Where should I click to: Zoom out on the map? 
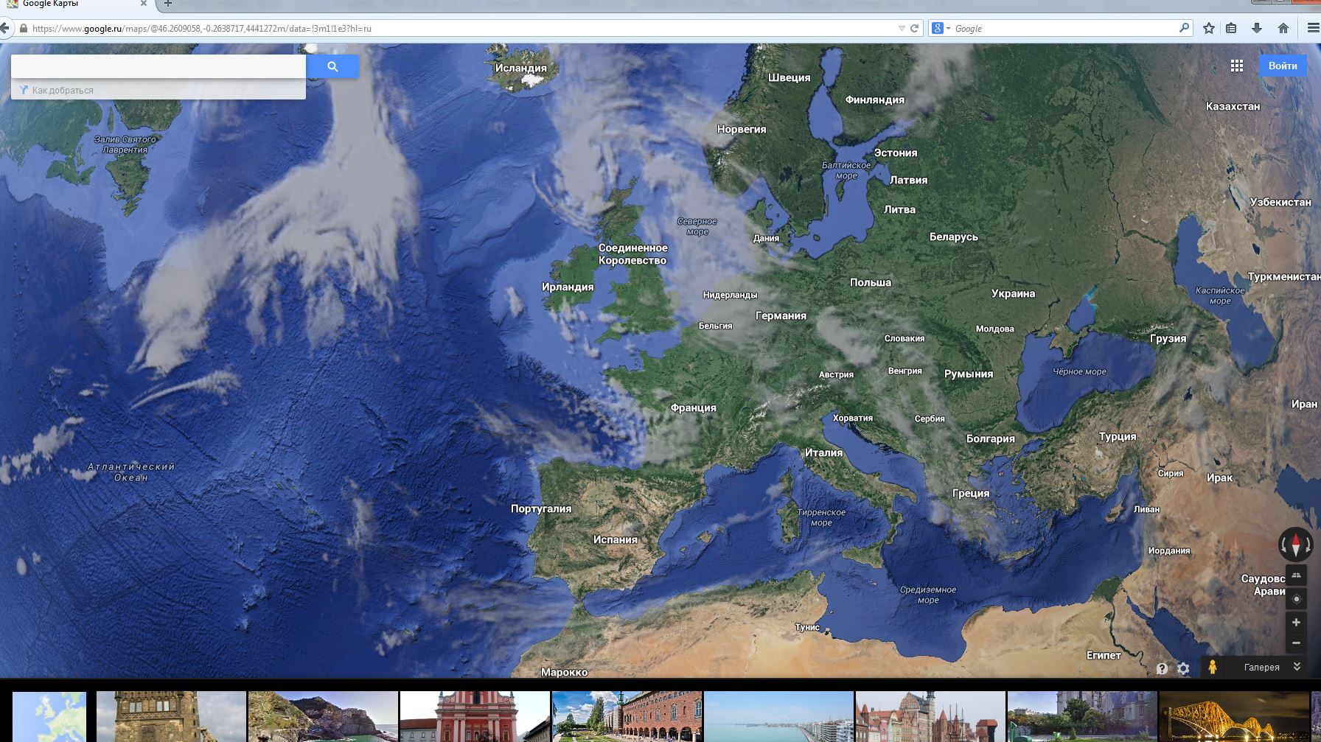point(1296,643)
